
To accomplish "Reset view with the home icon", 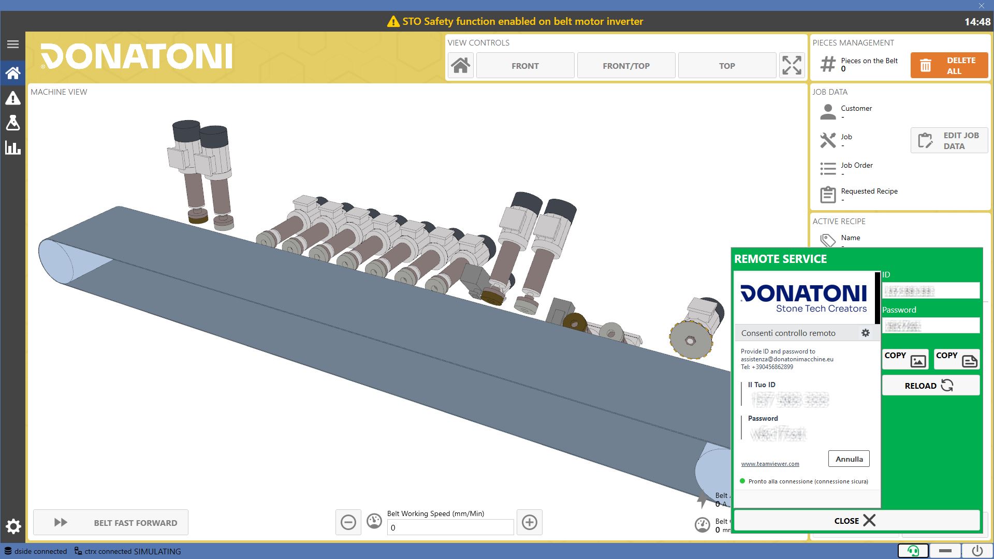I will [460, 66].
